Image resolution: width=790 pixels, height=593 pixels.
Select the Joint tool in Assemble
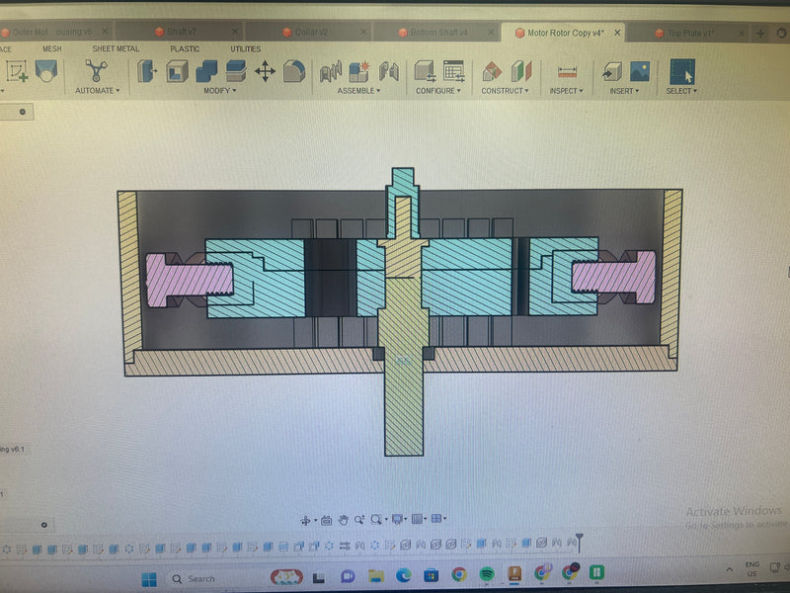tap(331, 71)
